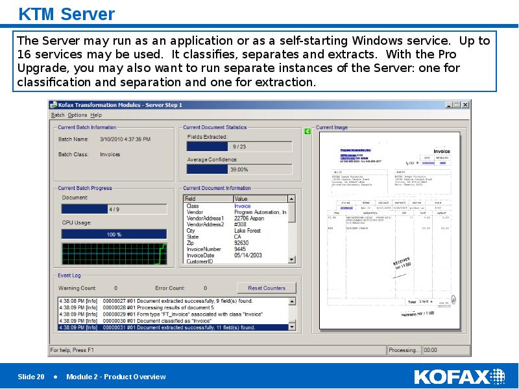This screenshot has height=389, width=519.
Task: Open the Batch menu
Action: pyautogui.click(x=57, y=114)
